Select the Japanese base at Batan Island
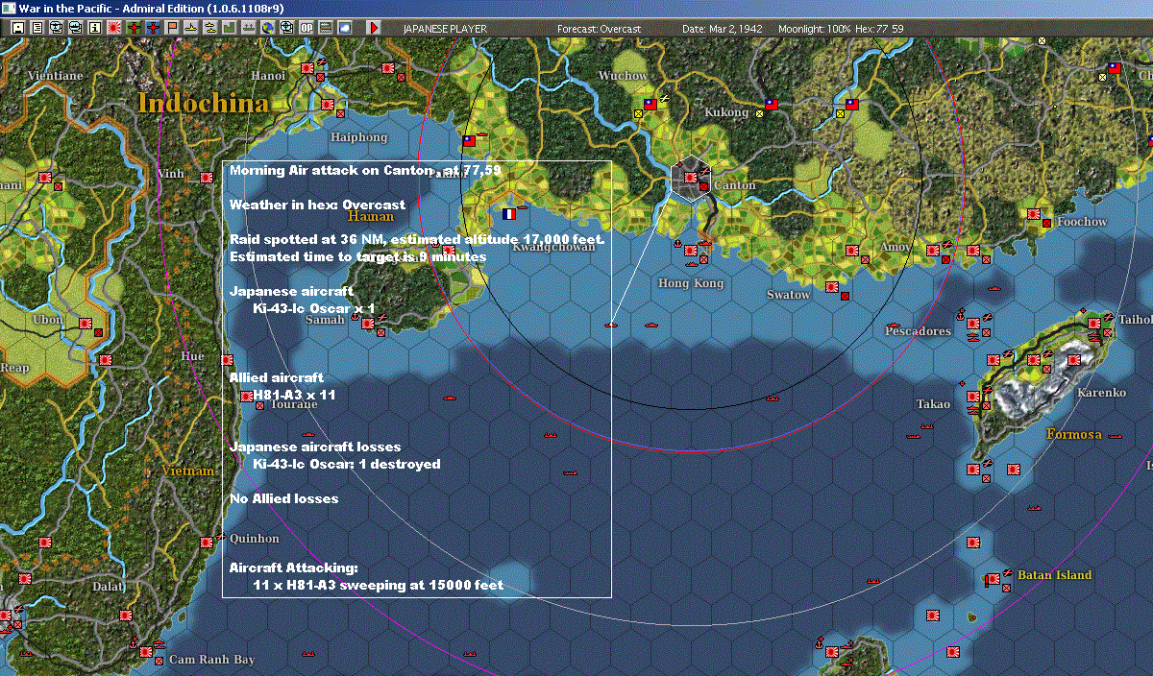1153x676 pixels. coord(994,579)
